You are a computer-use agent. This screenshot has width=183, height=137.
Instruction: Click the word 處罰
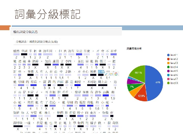click(56, 61)
